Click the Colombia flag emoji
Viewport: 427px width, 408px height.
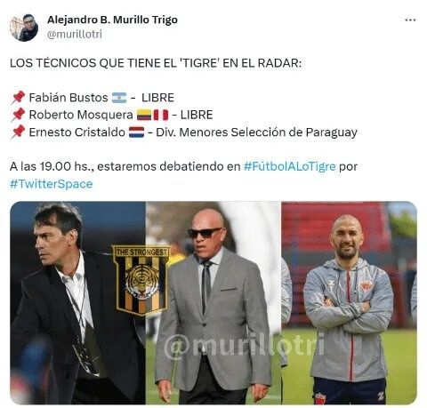pos(144,115)
